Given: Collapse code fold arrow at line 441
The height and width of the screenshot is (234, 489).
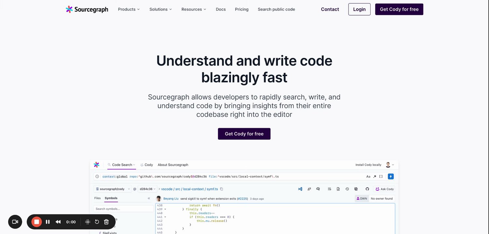Looking at the screenshot, I should [x=165, y=217].
